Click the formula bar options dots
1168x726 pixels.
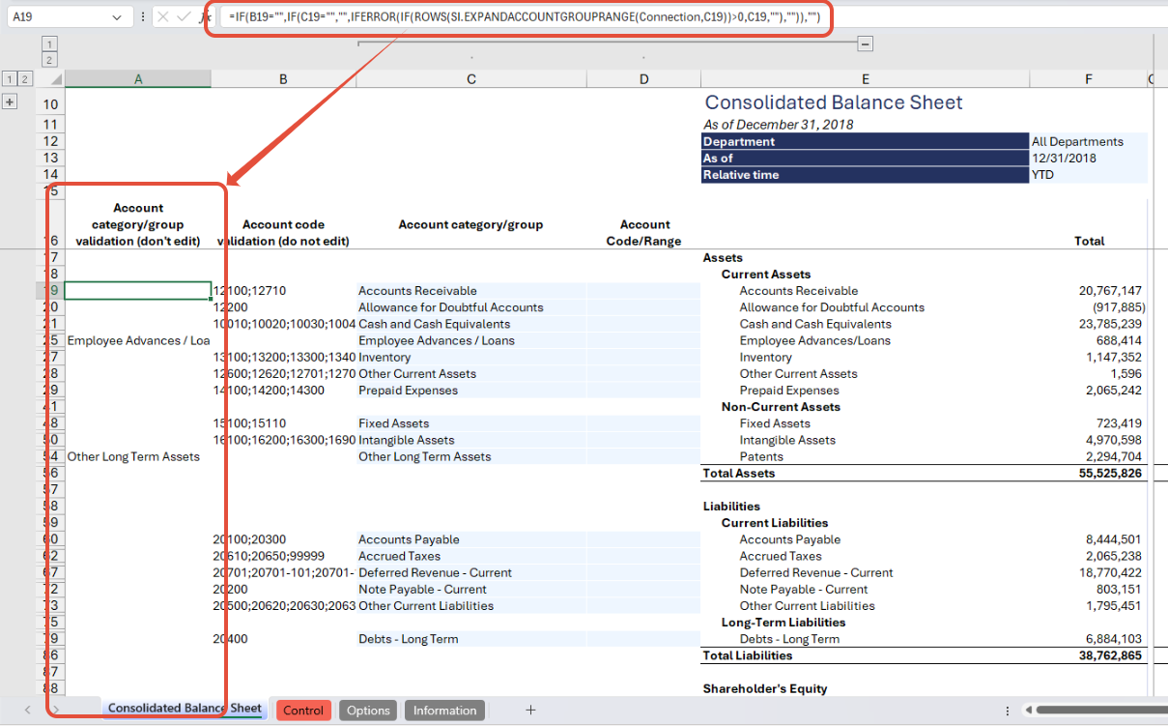[x=143, y=17]
